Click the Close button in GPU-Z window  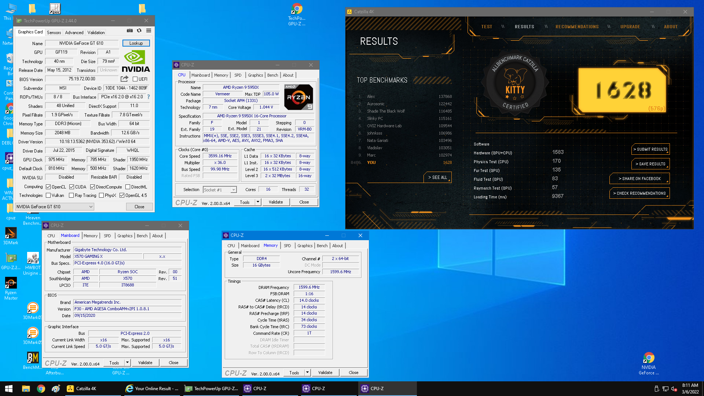click(139, 207)
